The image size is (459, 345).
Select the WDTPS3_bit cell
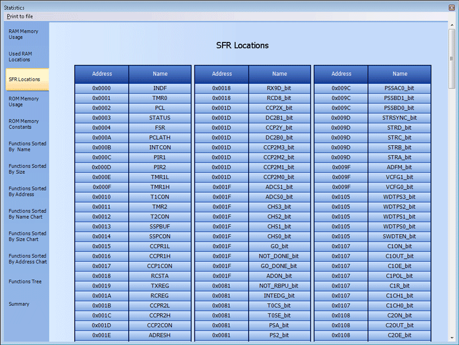coord(399,197)
